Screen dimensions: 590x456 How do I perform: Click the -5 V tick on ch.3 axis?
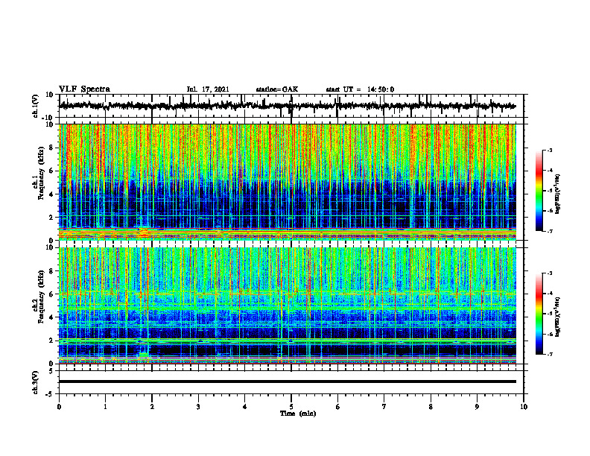coord(50,394)
